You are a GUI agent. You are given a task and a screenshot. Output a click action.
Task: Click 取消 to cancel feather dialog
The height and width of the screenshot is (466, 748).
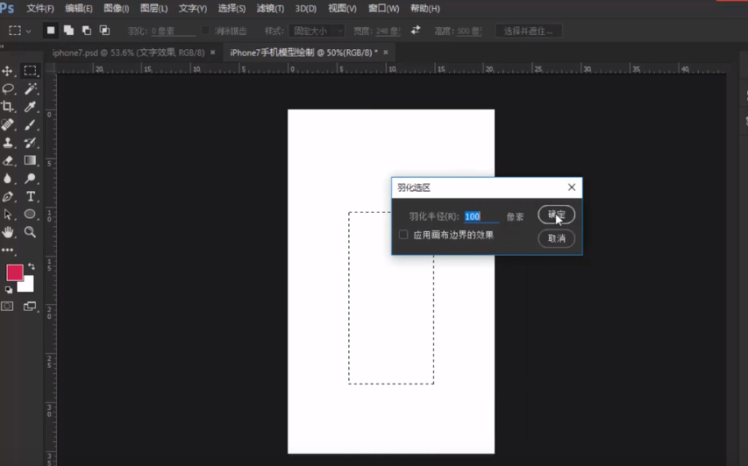click(x=556, y=238)
